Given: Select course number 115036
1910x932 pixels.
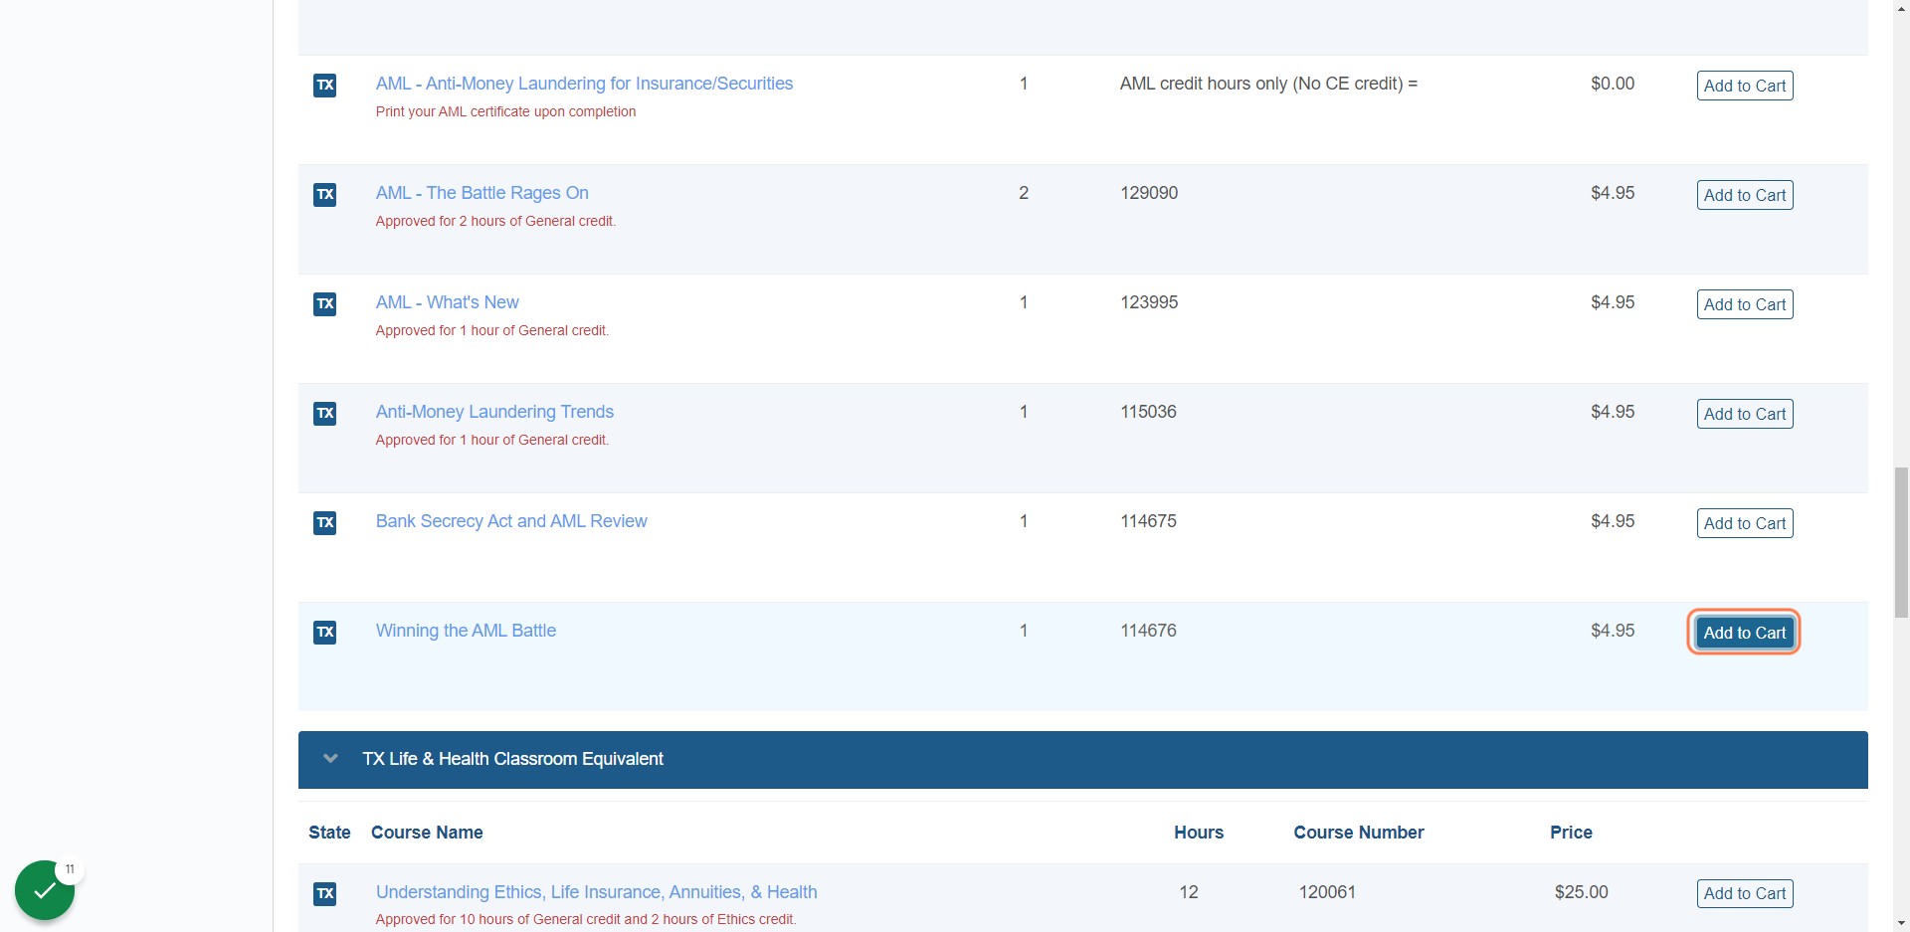Looking at the screenshot, I should point(1148,412).
